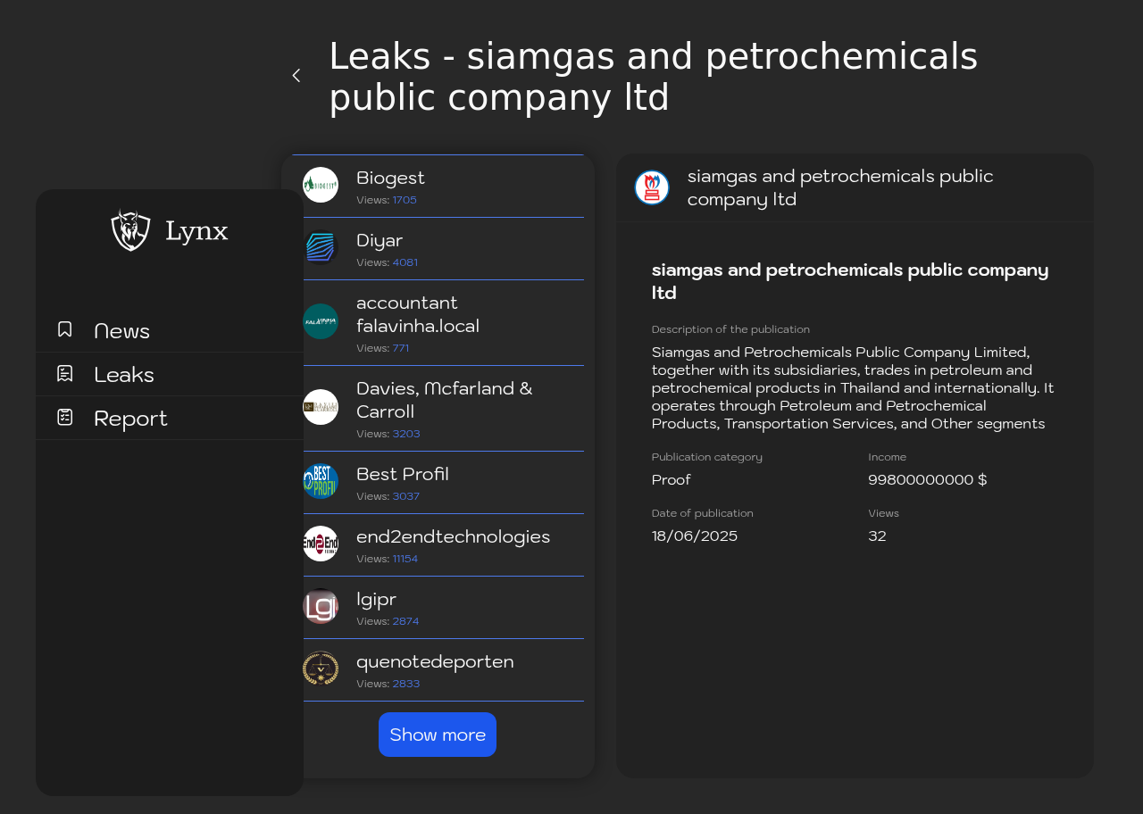Click the Views label in the details panel

coord(884,513)
